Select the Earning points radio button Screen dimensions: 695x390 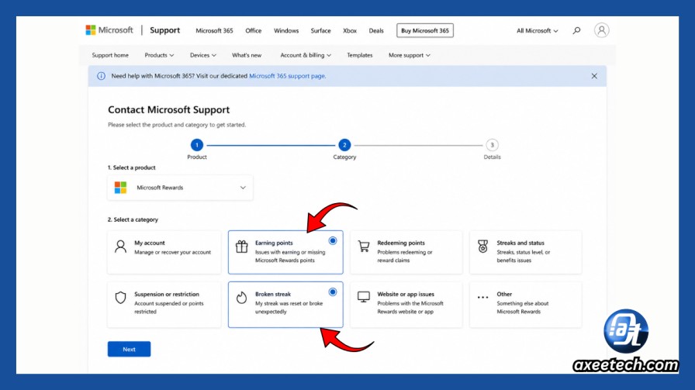coord(333,240)
